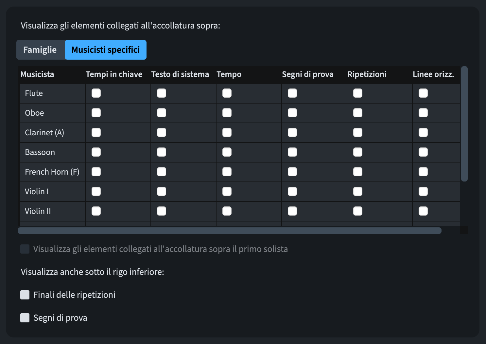
Task: Check bottom Segni di prova option
Action: [25, 318]
